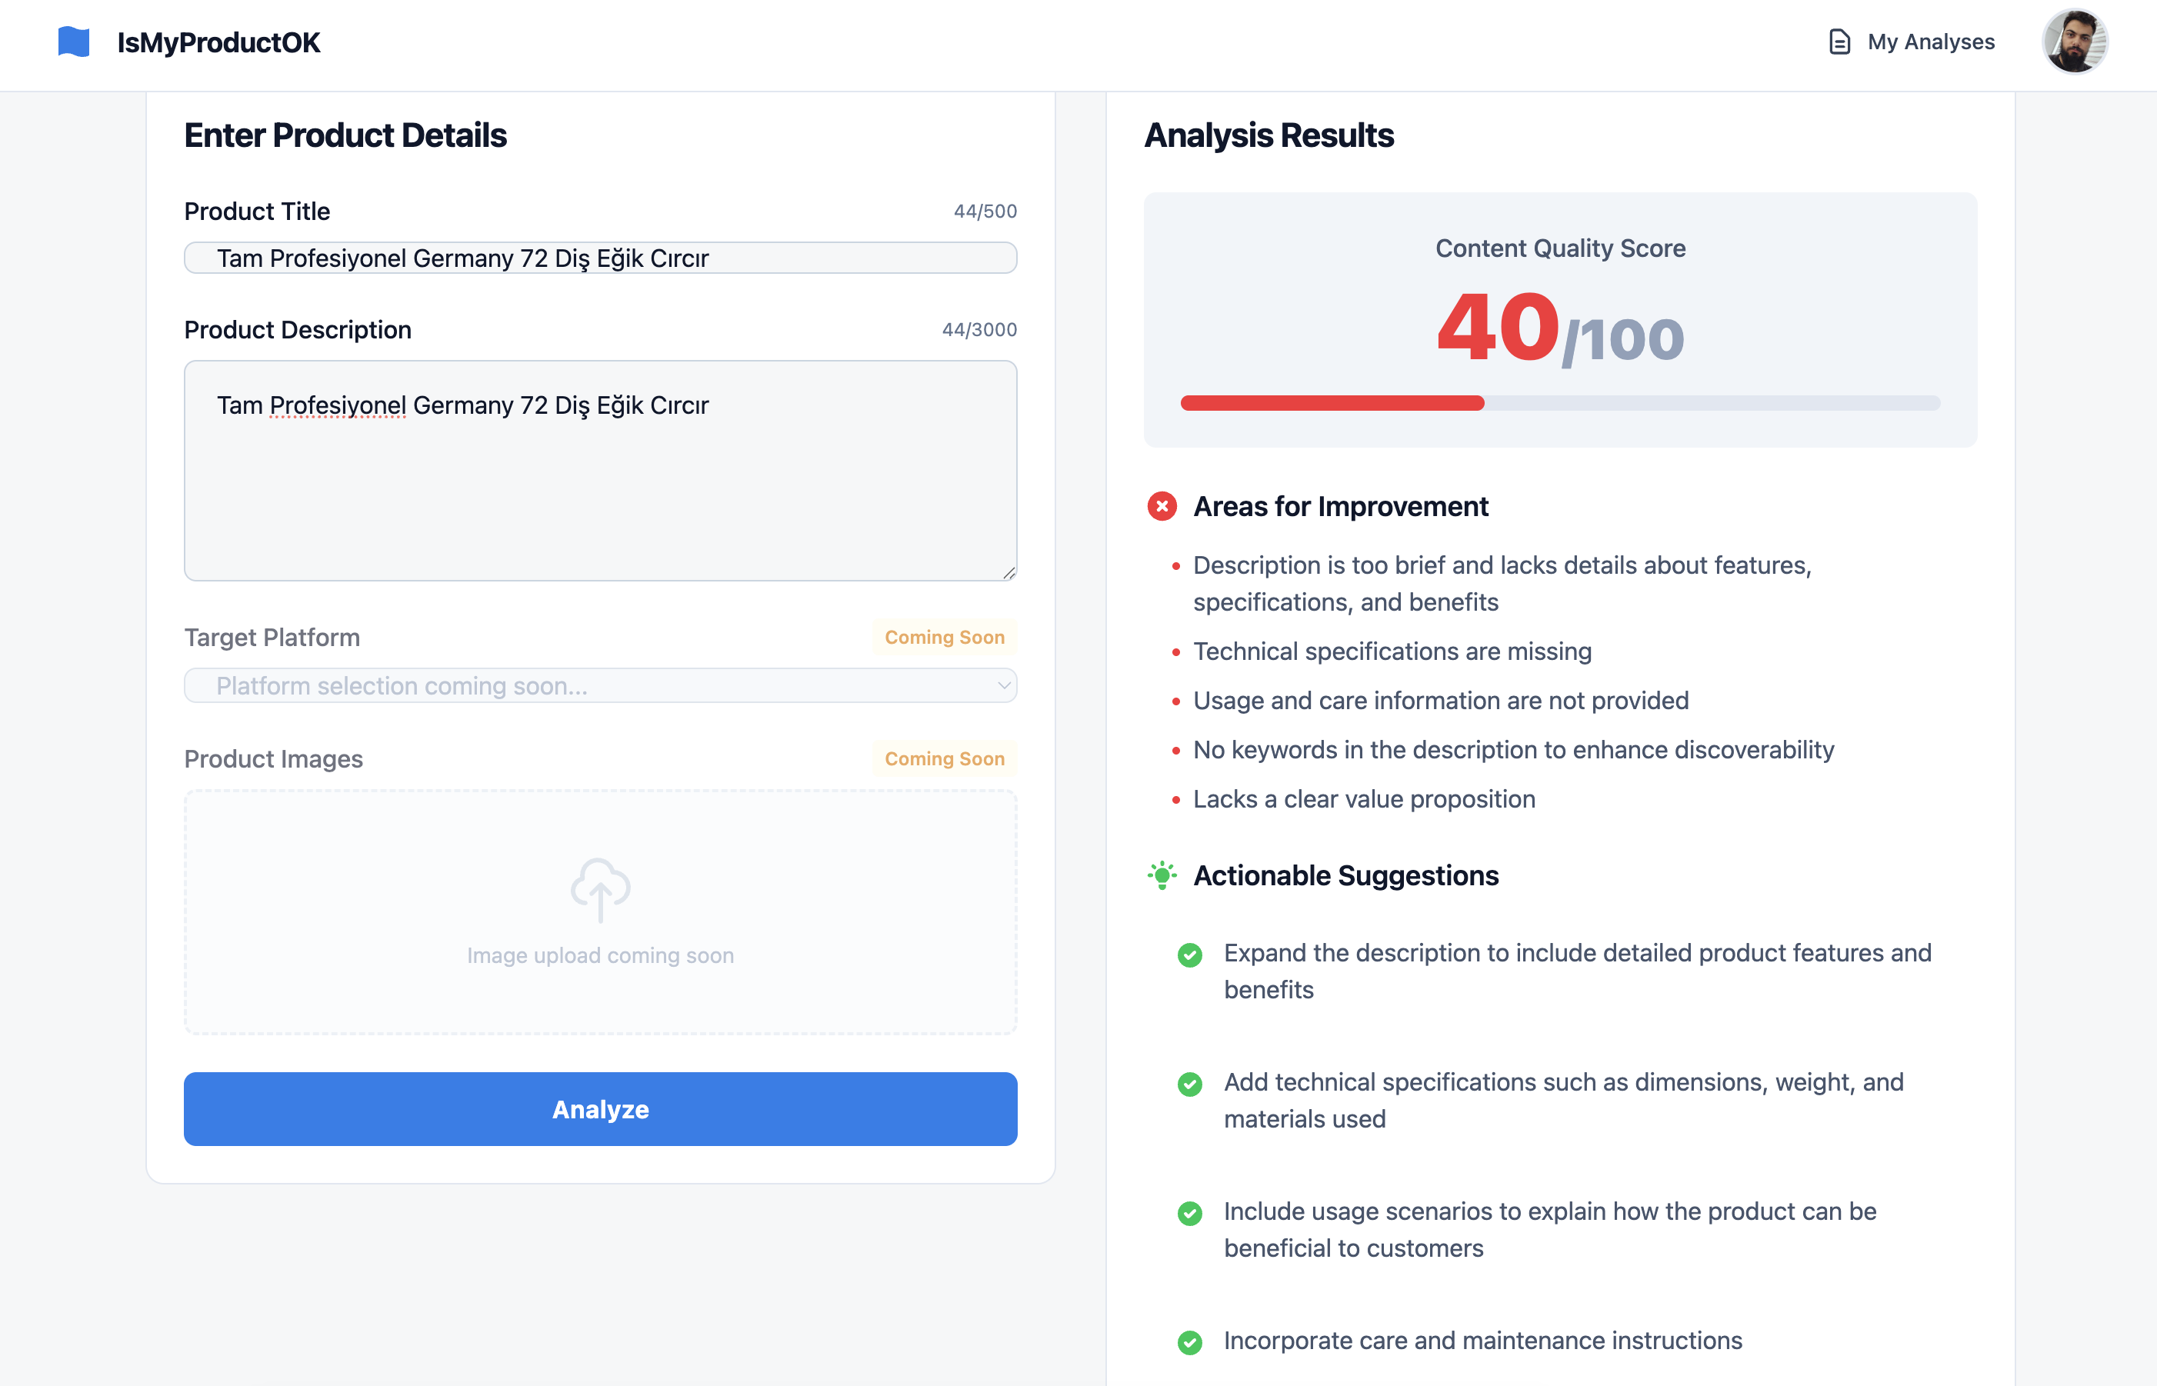Click the checkmark beside usage scenarios suggestion
2157x1386 pixels.
point(1189,1214)
